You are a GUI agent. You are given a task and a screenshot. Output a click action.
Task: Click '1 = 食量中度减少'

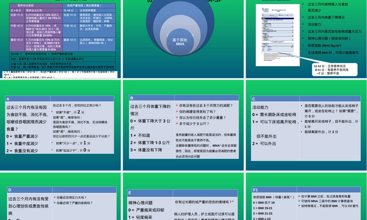pos(22,143)
